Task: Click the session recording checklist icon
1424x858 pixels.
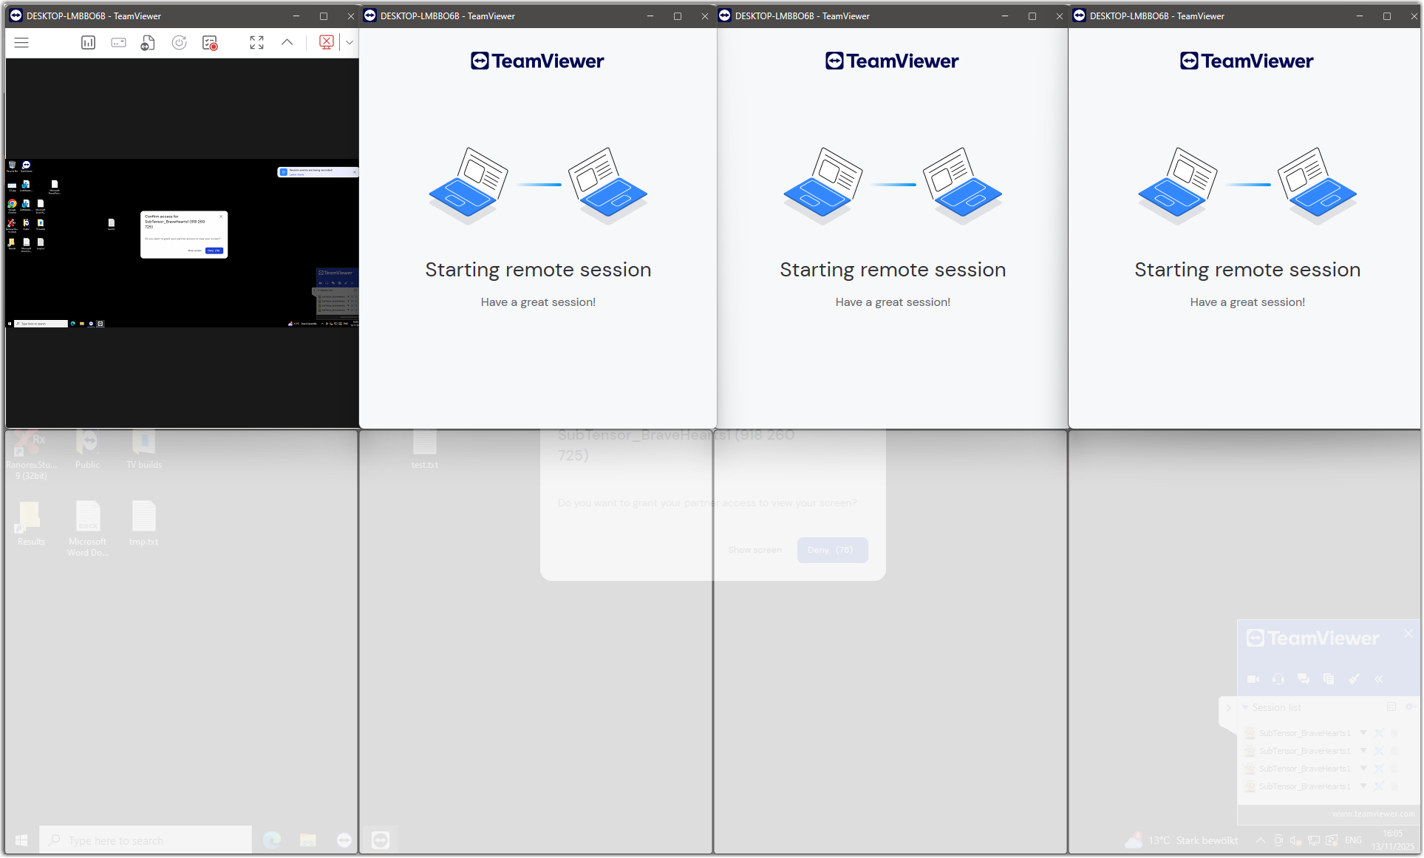Action: point(210,43)
